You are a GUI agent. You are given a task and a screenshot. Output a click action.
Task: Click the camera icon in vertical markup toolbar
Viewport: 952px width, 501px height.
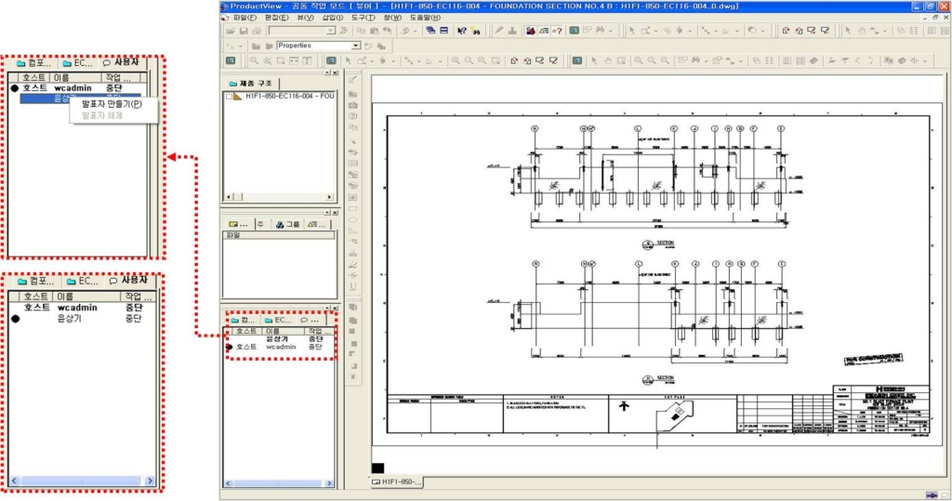(352, 105)
